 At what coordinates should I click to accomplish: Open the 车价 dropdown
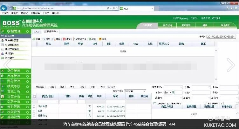coord(237,98)
